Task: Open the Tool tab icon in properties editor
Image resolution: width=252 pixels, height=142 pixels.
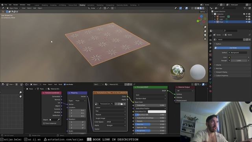Action: (210, 35)
